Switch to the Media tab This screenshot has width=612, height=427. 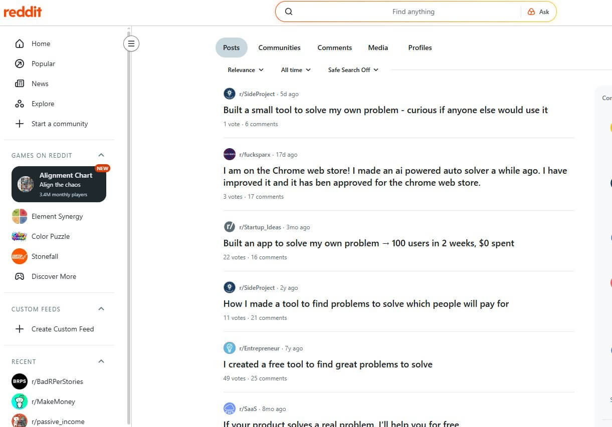tap(378, 48)
